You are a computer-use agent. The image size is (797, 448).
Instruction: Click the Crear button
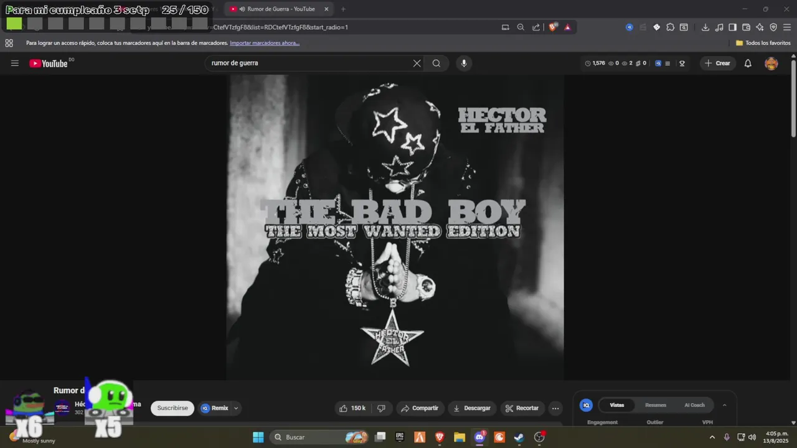(x=717, y=63)
